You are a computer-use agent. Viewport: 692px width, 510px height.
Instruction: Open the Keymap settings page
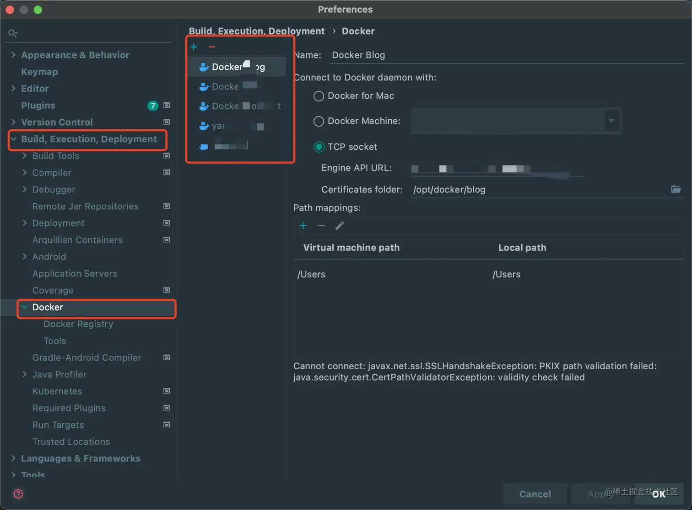[39, 72]
